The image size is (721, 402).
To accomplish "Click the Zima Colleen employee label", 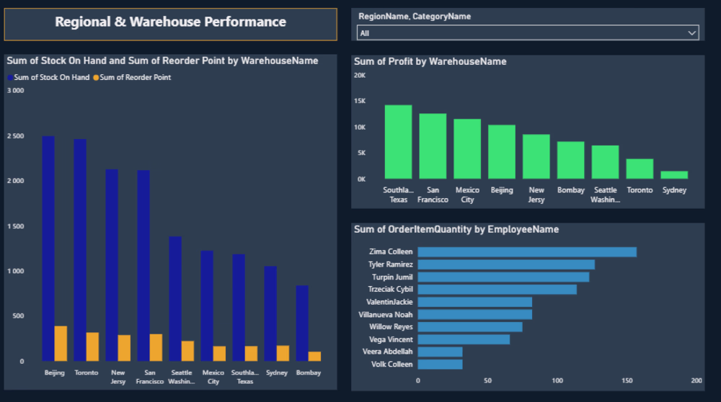I will pyautogui.click(x=391, y=251).
